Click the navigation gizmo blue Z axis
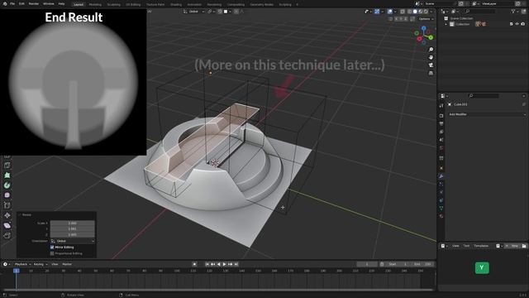This screenshot has width=529, height=298. point(424,28)
